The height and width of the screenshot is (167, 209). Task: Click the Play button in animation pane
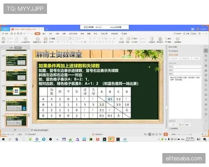(x=173, y=125)
